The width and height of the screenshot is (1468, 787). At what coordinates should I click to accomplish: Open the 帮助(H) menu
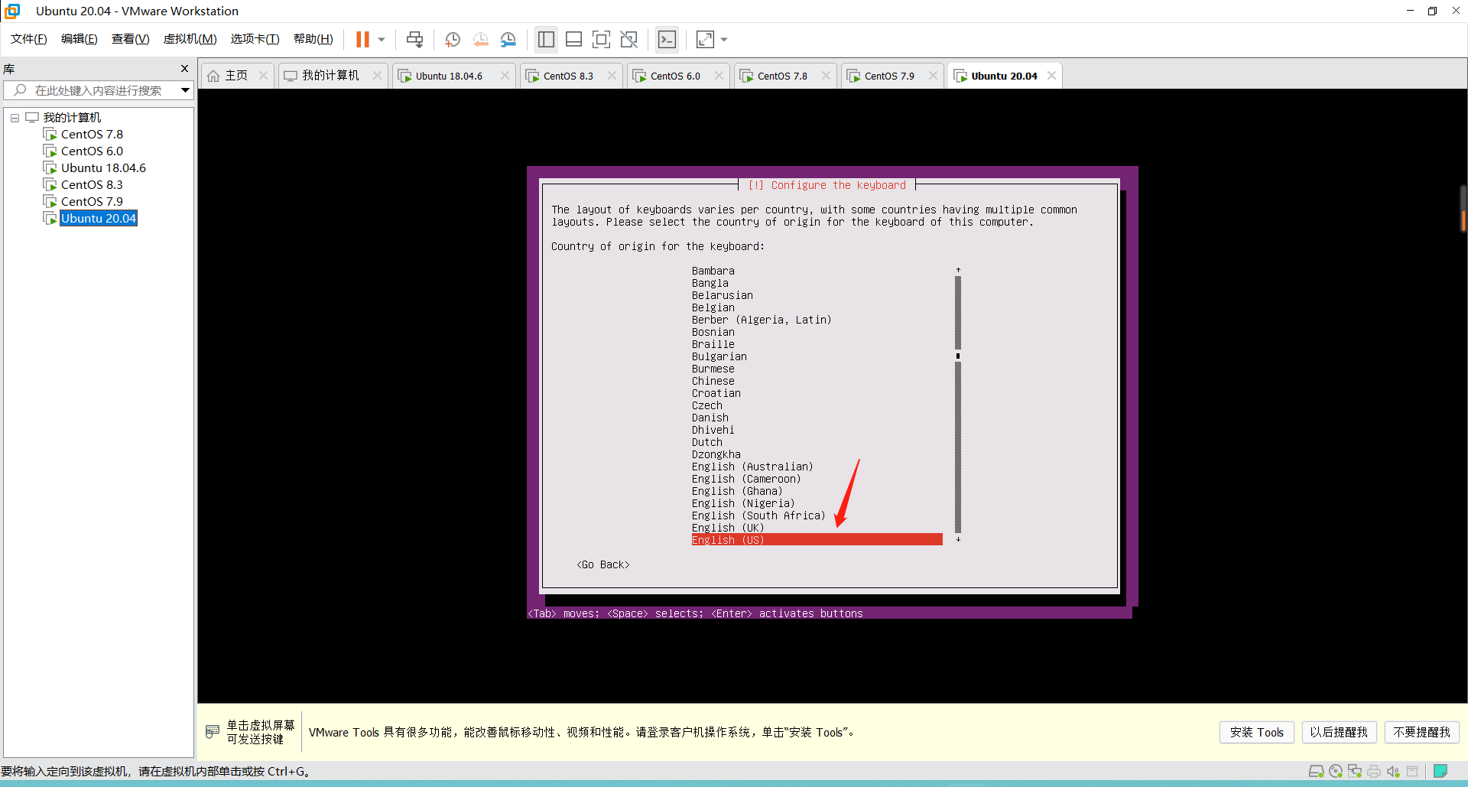[313, 39]
